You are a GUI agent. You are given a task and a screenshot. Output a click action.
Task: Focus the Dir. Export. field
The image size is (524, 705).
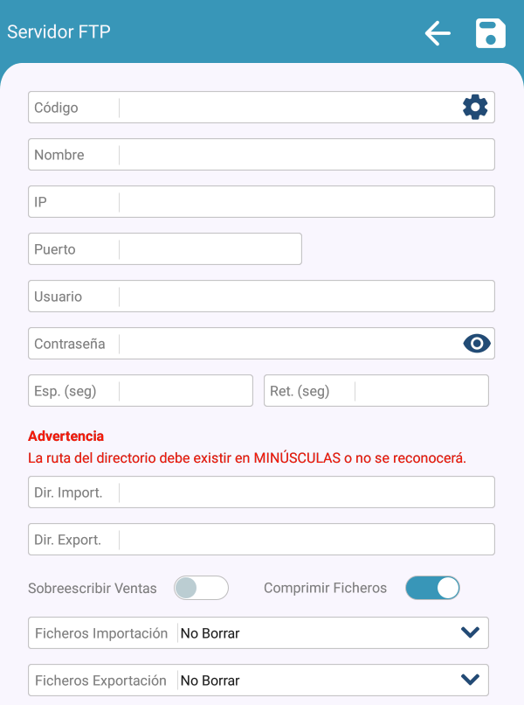pyautogui.click(x=306, y=540)
